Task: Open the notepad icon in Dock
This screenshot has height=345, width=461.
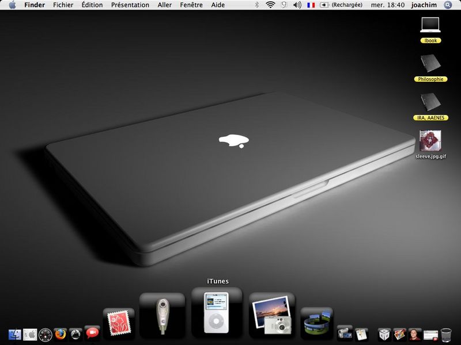Action: [361, 334]
